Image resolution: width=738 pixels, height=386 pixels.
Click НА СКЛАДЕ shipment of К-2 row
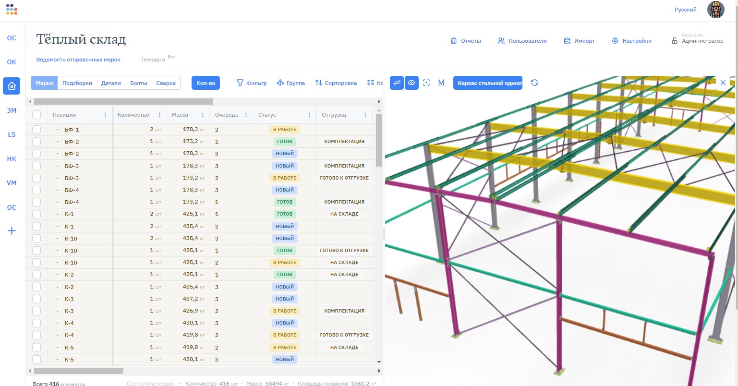click(x=344, y=275)
